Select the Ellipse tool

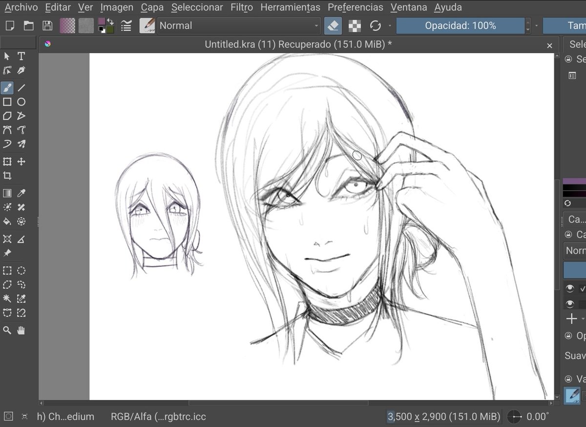[21, 102]
